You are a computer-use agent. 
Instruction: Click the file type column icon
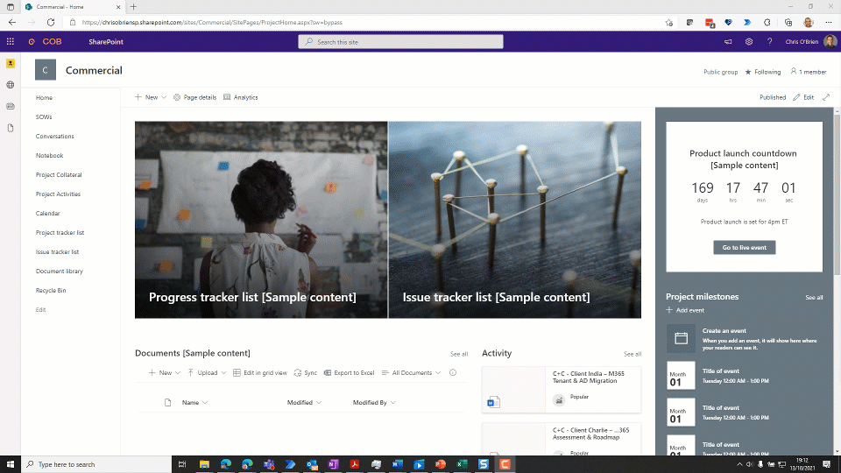pyautogui.click(x=168, y=402)
